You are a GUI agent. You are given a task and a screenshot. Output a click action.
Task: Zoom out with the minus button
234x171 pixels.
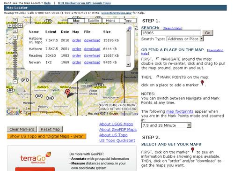(15, 81)
